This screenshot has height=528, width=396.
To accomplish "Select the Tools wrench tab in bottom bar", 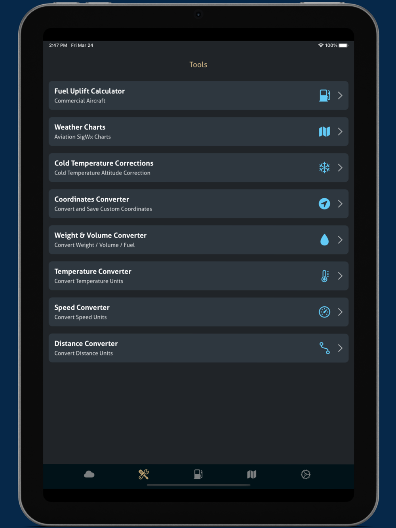I will pos(144,474).
